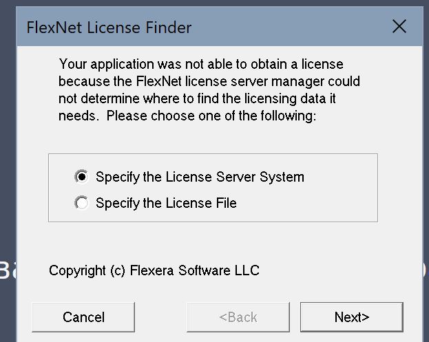Click the Copyright Flexera Software LLC text

154,270
